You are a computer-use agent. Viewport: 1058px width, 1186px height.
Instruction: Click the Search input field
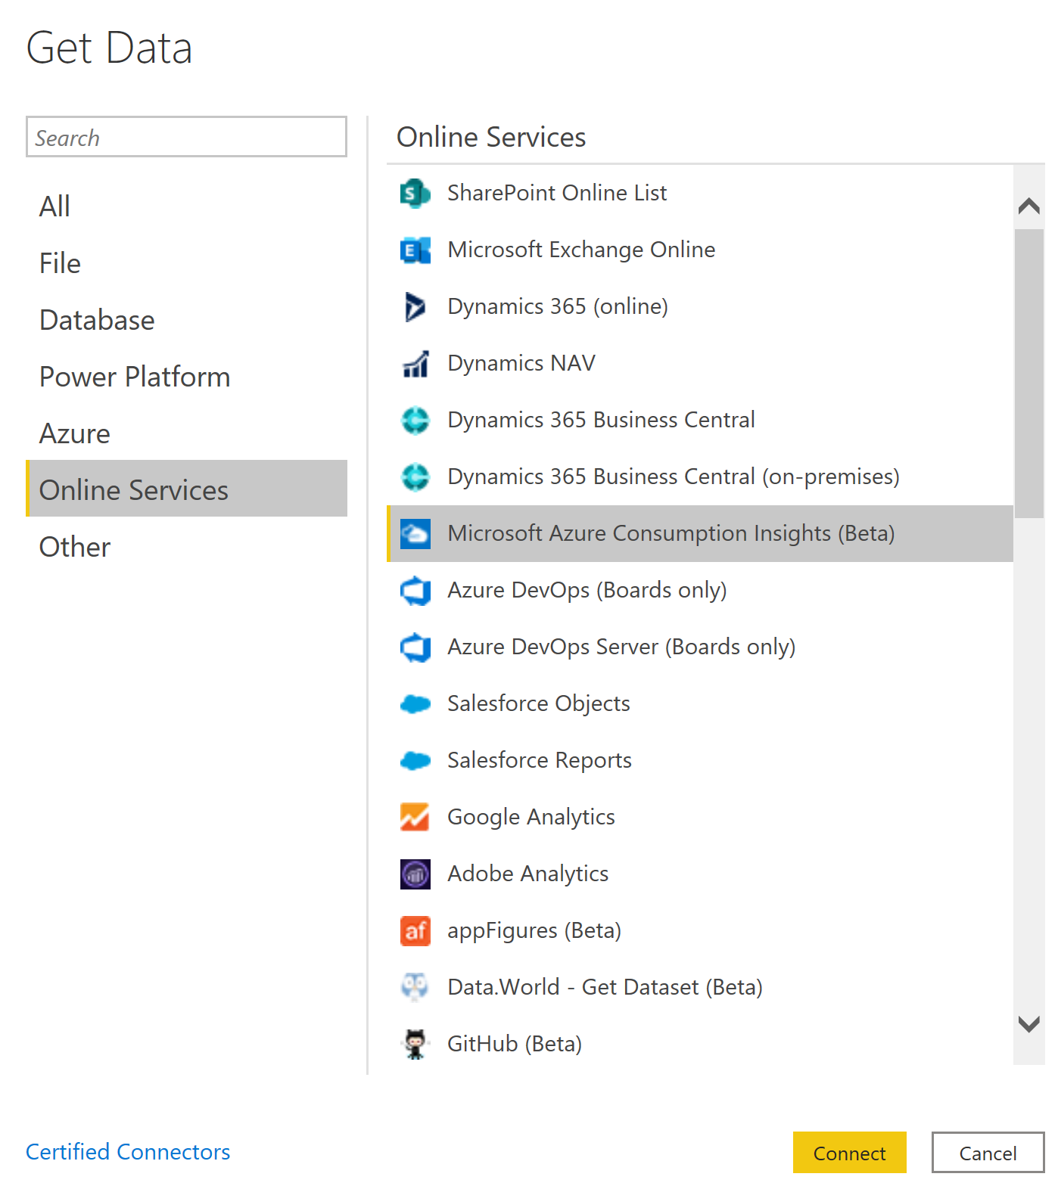(x=186, y=137)
